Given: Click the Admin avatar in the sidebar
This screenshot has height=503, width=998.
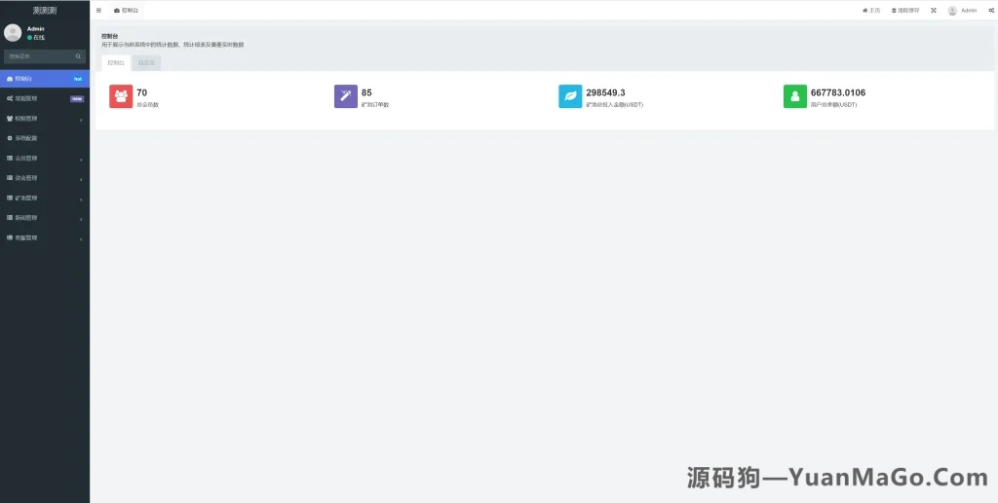Looking at the screenshot, I should pos(13,33).
